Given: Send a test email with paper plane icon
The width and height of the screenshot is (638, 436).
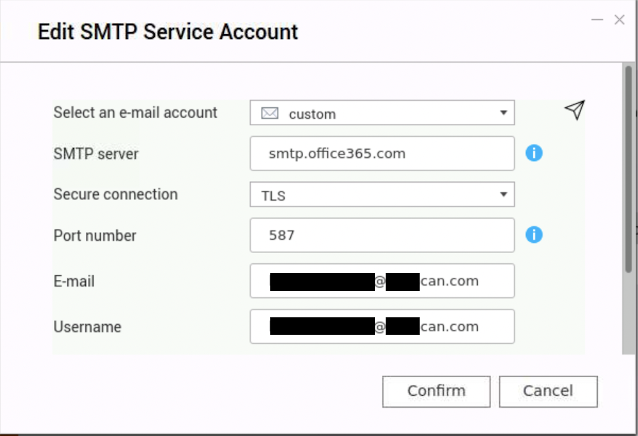Looking at the screenshot, I should (x=575, y=110).
